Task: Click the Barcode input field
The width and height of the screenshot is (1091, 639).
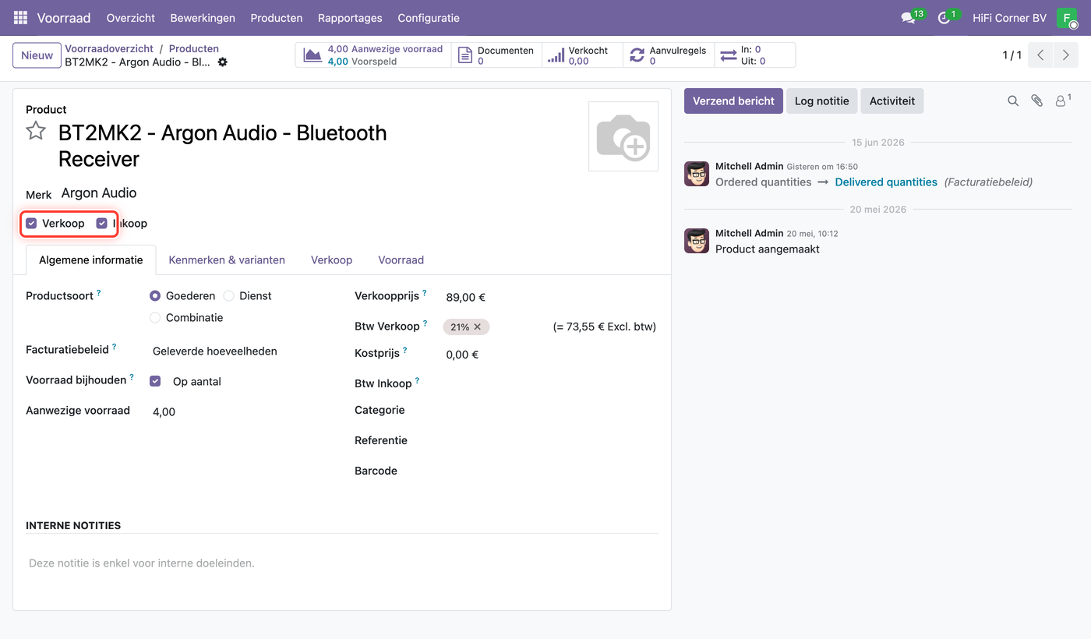Action: (x=550, y=471)
